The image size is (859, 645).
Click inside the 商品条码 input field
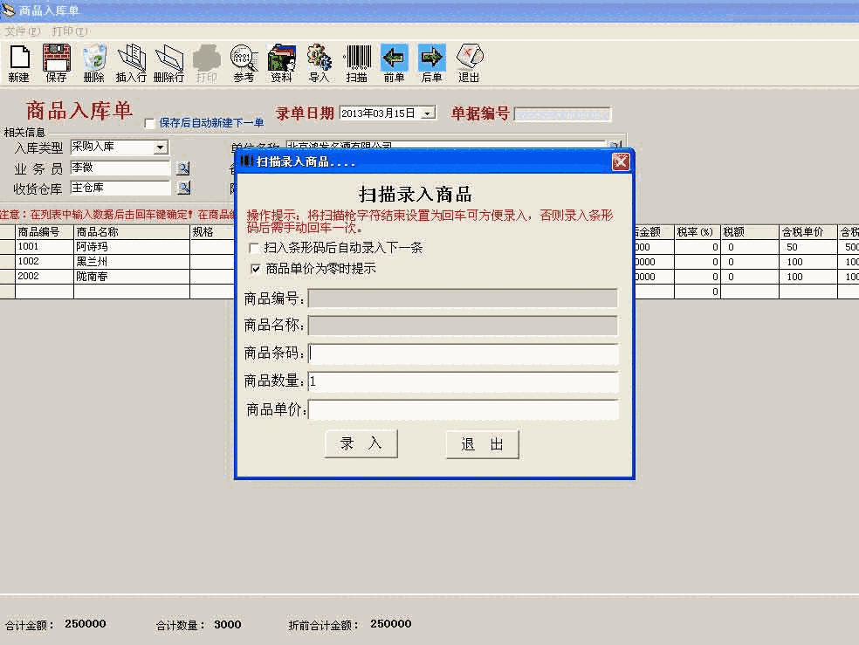point(463,355)
